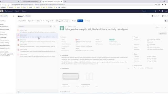Open the view layout switcher icon
The width and height of the screenshot is (168, 94).
[166, 21]
